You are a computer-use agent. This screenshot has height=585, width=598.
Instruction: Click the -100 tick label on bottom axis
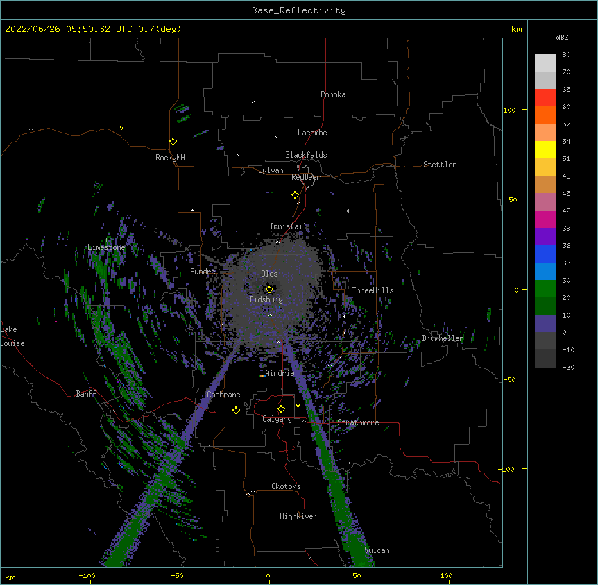(x=87, y=575)
